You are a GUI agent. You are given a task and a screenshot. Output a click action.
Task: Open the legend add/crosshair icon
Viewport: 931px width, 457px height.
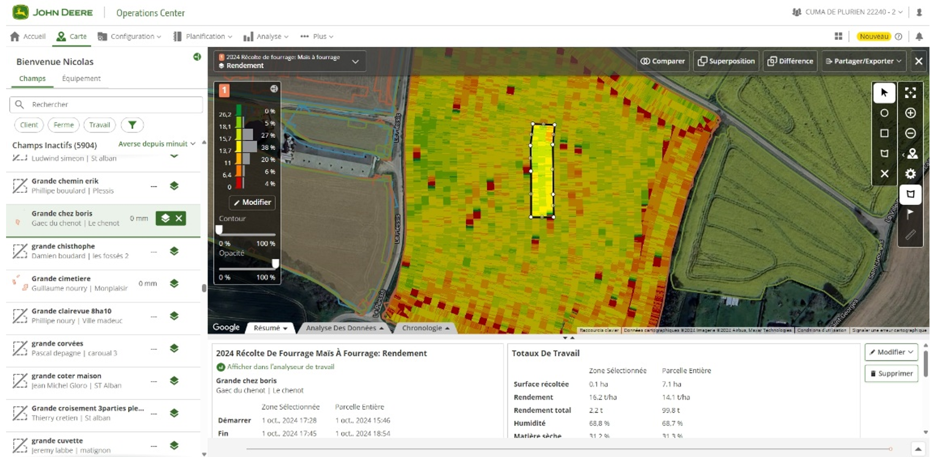pos(274,89)
